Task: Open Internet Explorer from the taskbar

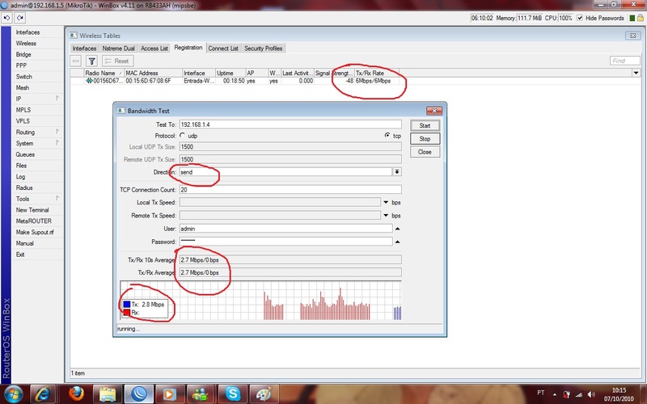Action: pos(44,393)
